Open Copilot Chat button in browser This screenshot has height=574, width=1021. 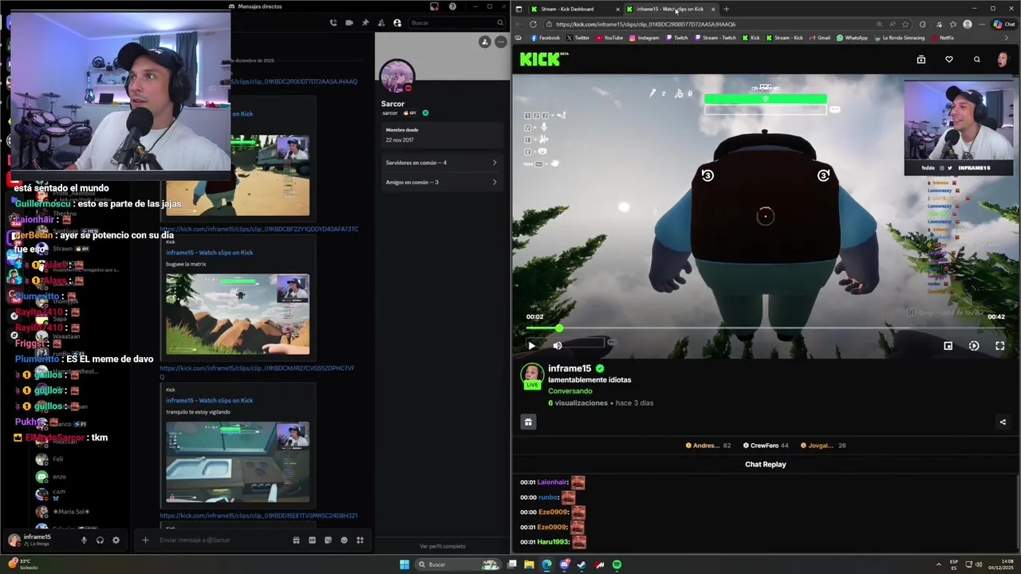1003,24
